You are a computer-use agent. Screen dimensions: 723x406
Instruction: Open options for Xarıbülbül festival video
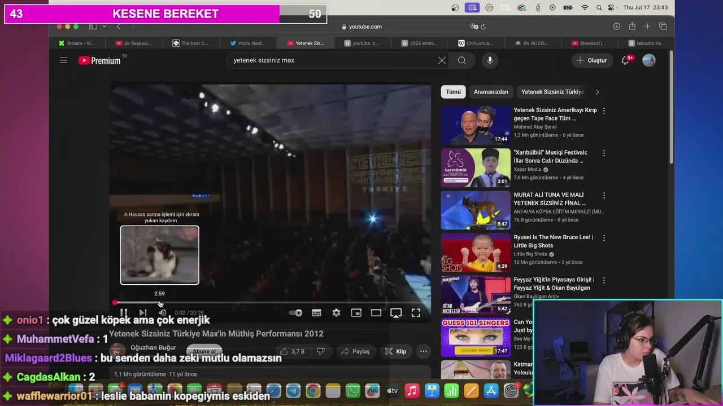604,153
